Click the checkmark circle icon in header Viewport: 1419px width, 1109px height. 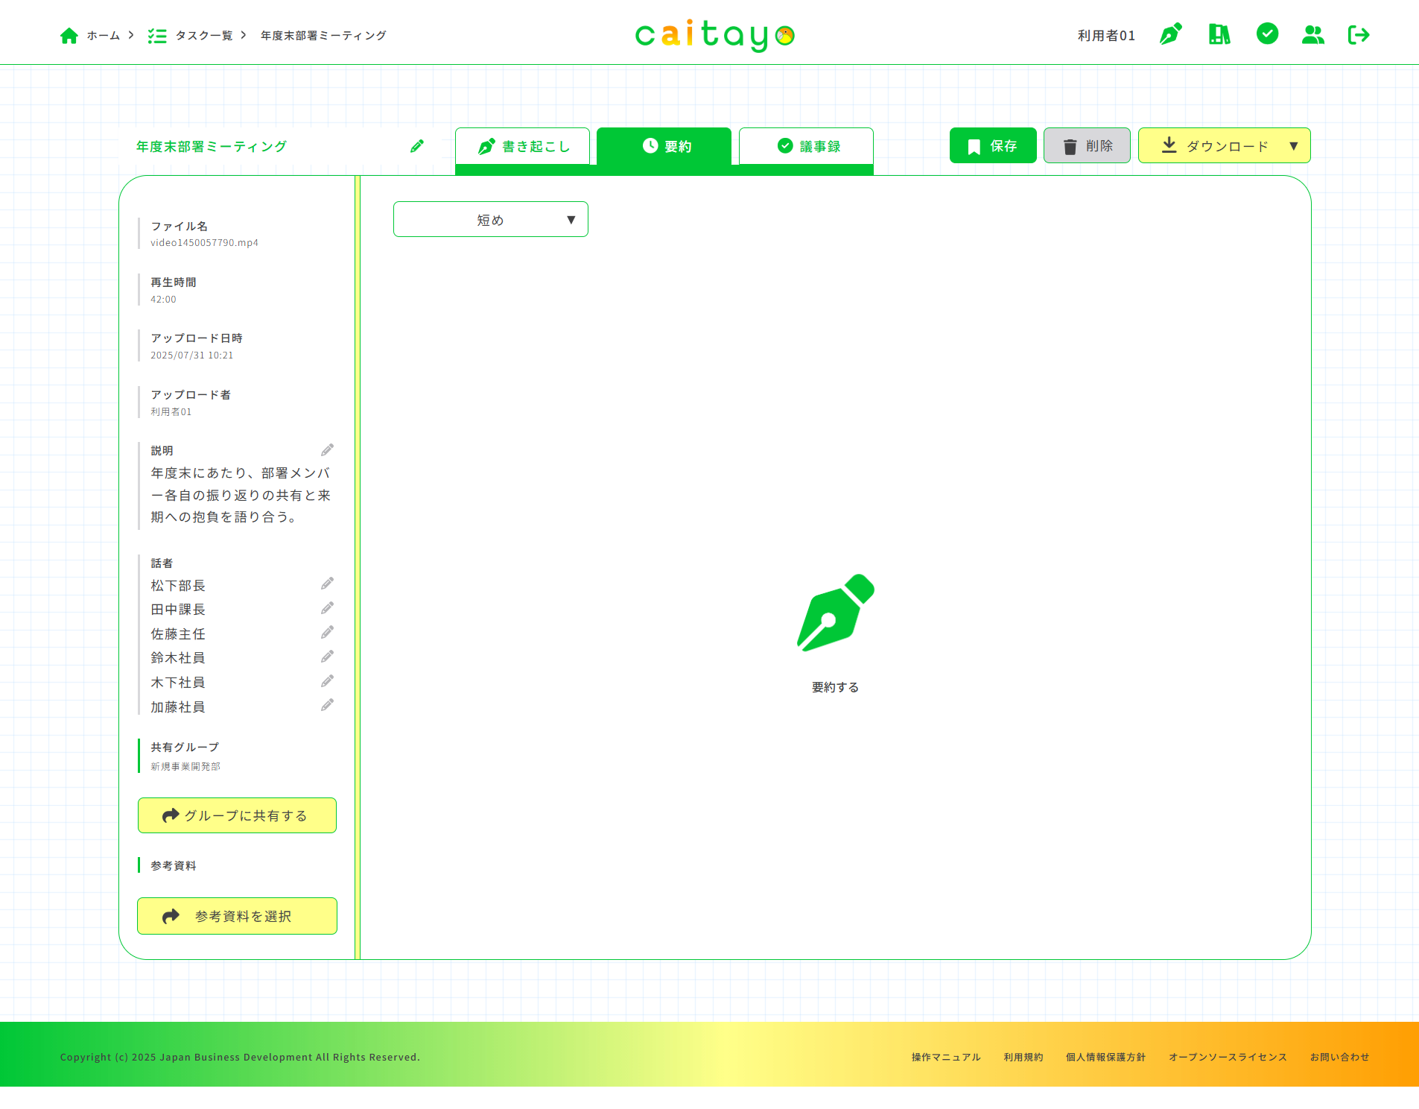click(x=1267, y=34)
